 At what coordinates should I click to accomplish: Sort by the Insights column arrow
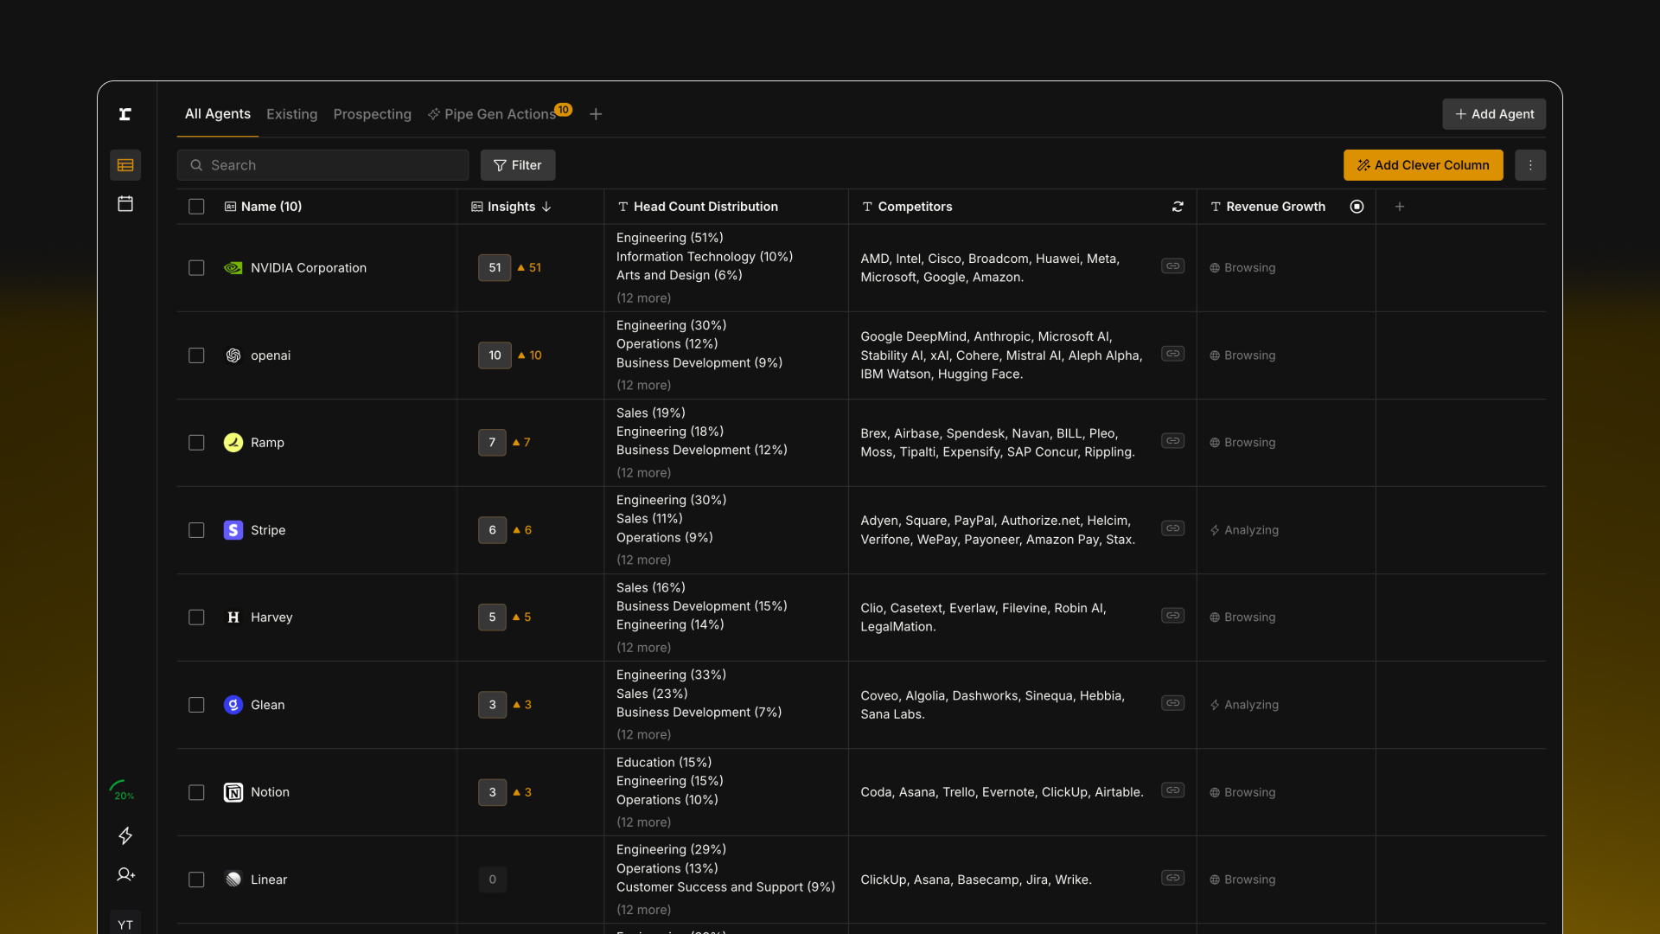(546, 207)
